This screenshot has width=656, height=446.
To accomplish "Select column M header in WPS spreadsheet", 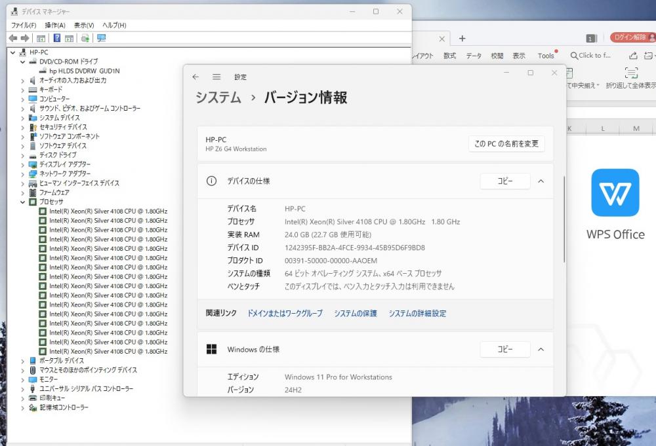I will click(636, 128).
